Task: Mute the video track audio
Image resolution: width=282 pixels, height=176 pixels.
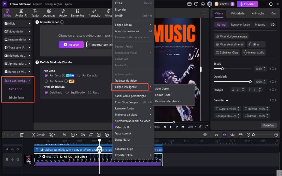Action: [x=18, y=159]
